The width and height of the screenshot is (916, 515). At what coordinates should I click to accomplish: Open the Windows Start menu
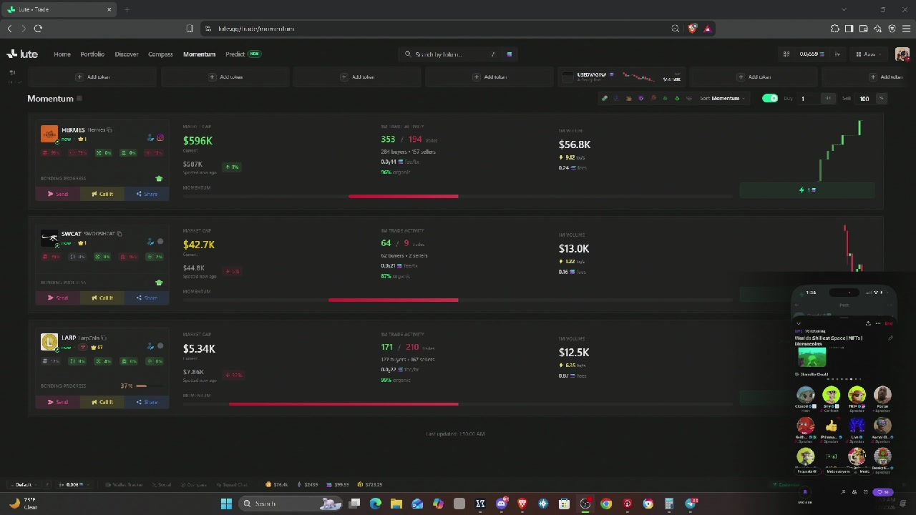pos(226,504)
